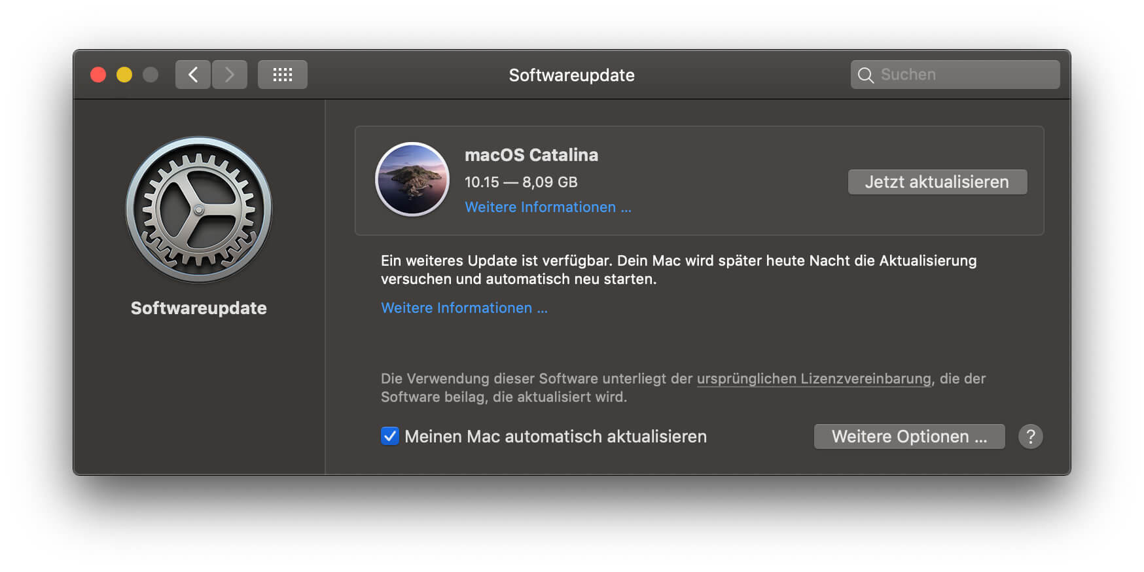Viewport: 1144px width, 572px height.
Task: Click the 'macOS Catalina' update heading
Action: pos(531,155)
